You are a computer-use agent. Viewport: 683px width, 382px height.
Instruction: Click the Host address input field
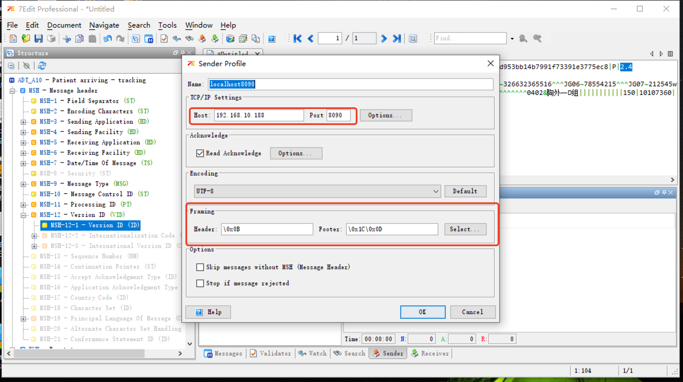(258, 115)
